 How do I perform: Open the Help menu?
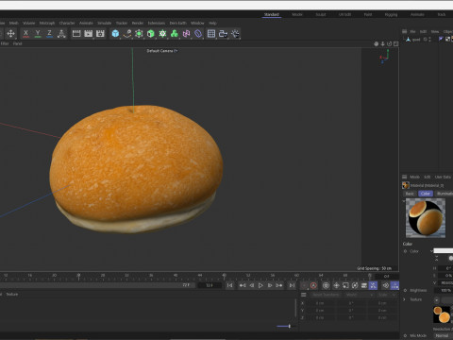tap(212, 23)
